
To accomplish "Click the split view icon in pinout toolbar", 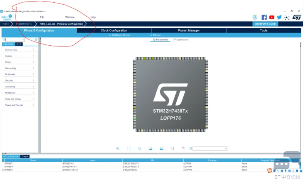I will tap(172, 148).
